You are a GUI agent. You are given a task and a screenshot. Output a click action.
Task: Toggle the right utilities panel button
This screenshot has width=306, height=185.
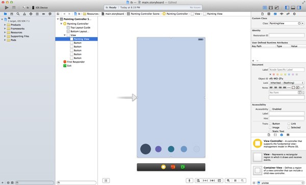[299, 8]
